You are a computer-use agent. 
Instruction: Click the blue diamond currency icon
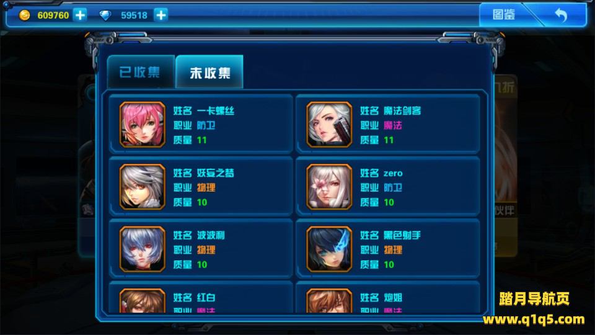coord(105,15)
